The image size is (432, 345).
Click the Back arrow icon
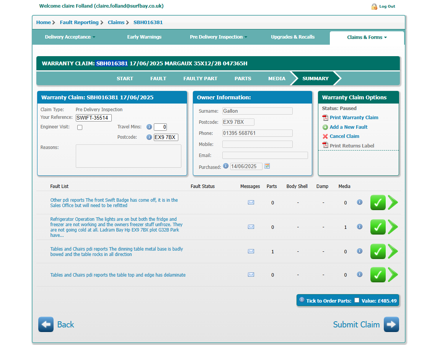[46, 324]
